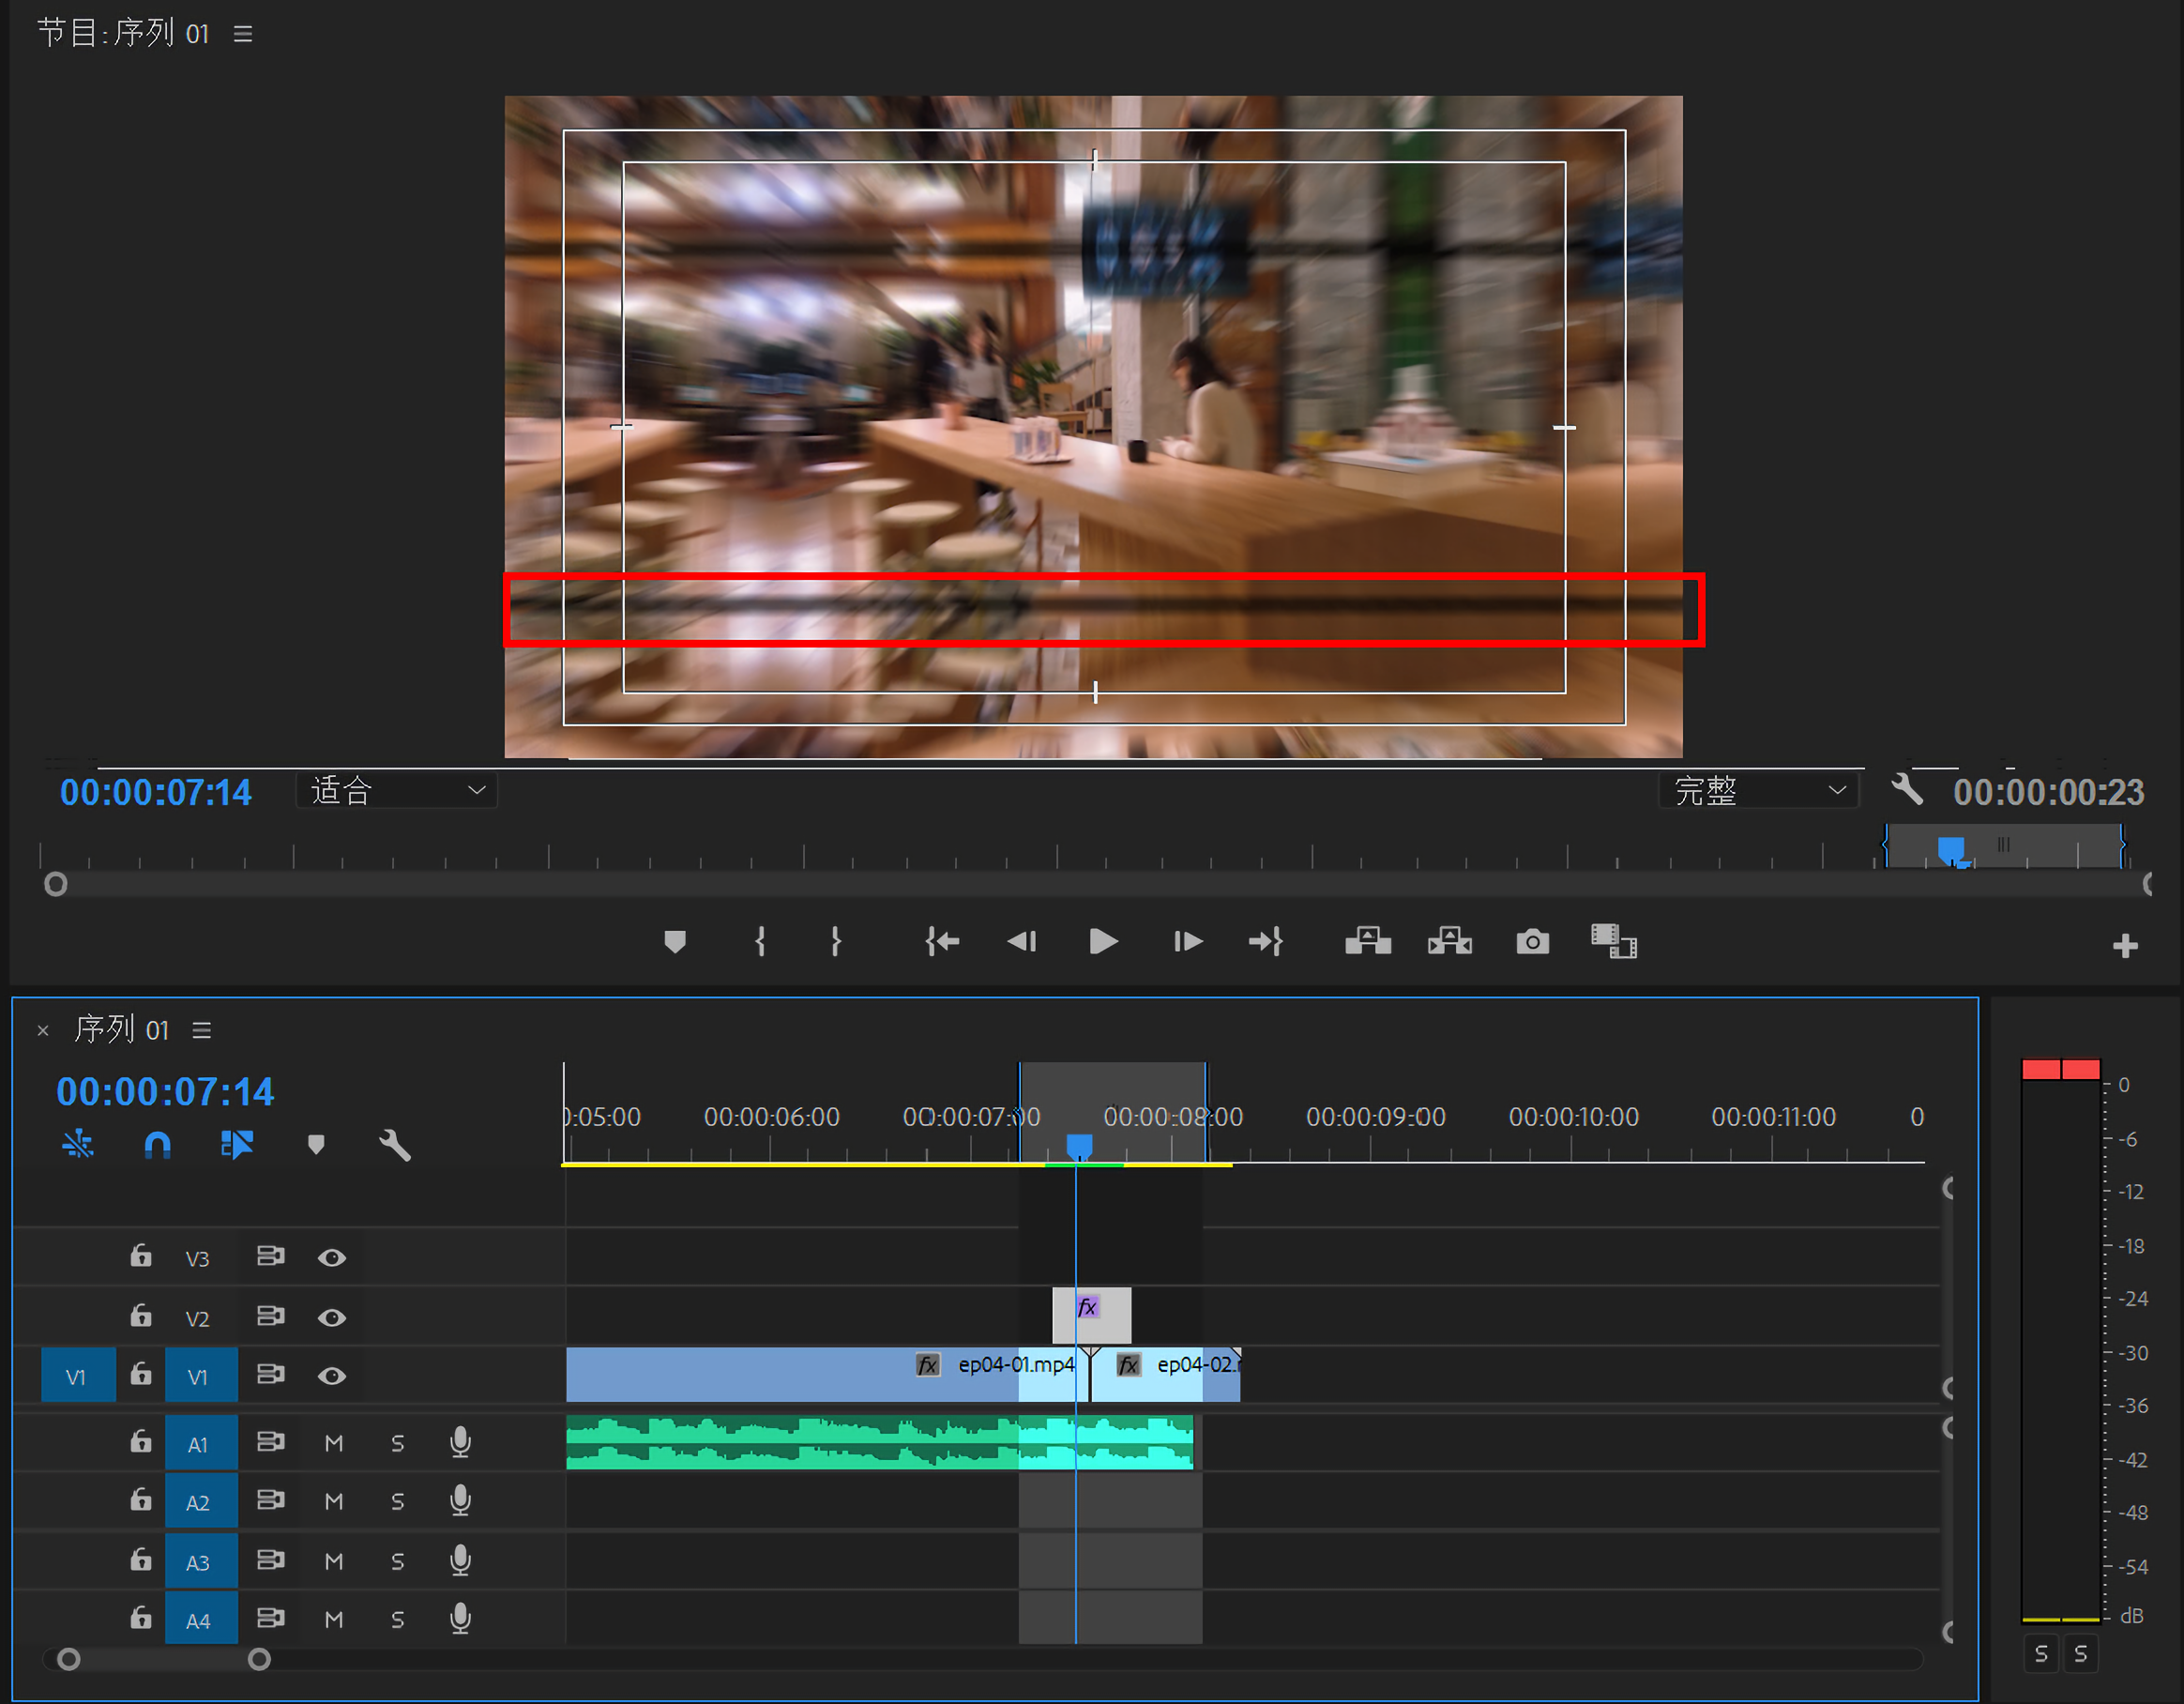This screenshot has height=1704, width=2184.
Task: Click program monitor zoom scroll left handle
Action: click(56, 884)
